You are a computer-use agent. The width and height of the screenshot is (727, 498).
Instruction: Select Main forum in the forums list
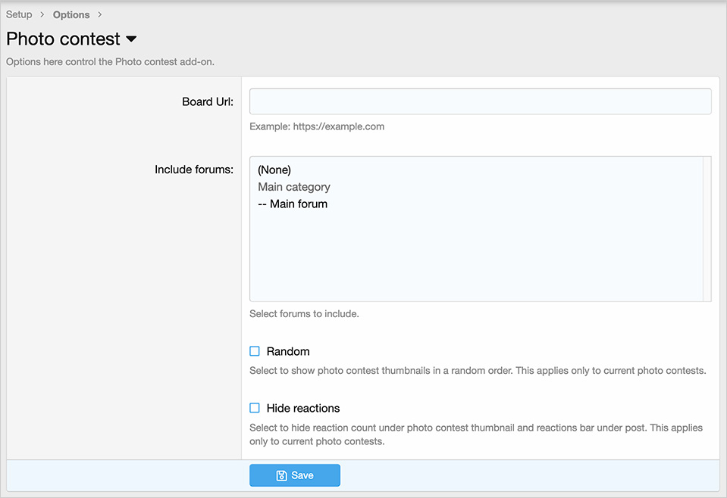point(293,204)
